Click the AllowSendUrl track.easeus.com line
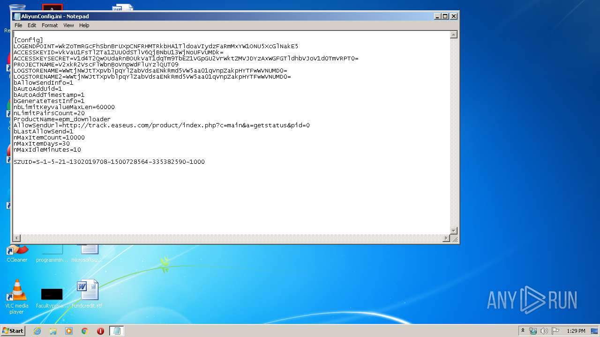The height and width of the screenshot is (337, 600). [x=162, y=125]
